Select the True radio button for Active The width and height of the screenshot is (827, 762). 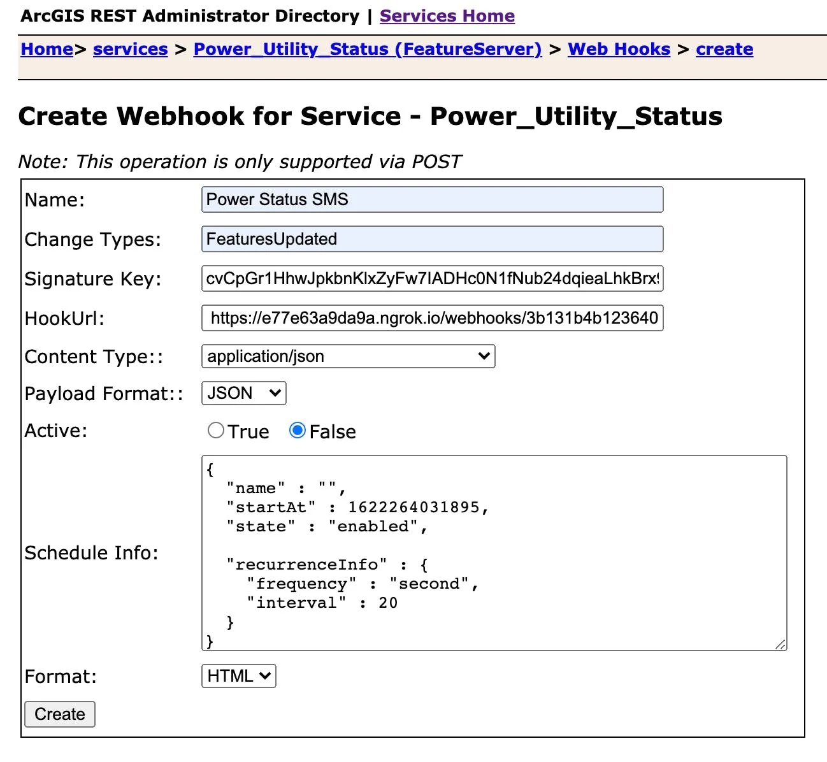216,431
